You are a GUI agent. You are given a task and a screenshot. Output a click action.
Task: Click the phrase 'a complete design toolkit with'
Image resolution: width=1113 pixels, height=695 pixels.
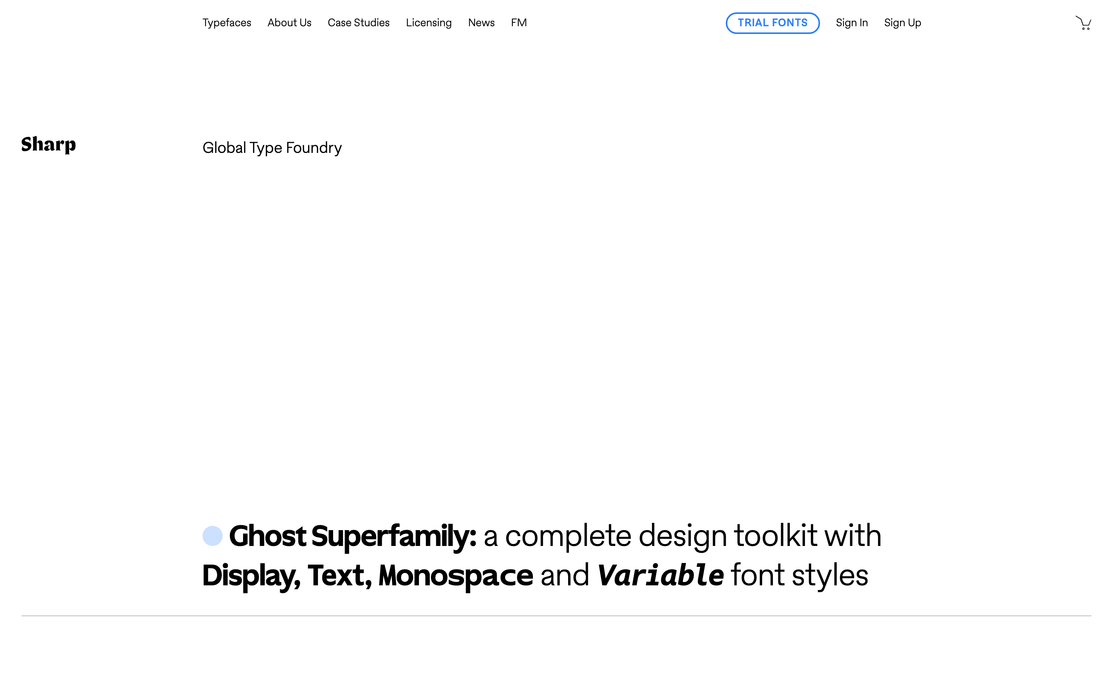682,536
